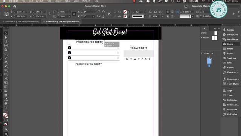Toggle the Apply None colour button
The height and width of the screenshot is (136, 241).
(6, 124)
